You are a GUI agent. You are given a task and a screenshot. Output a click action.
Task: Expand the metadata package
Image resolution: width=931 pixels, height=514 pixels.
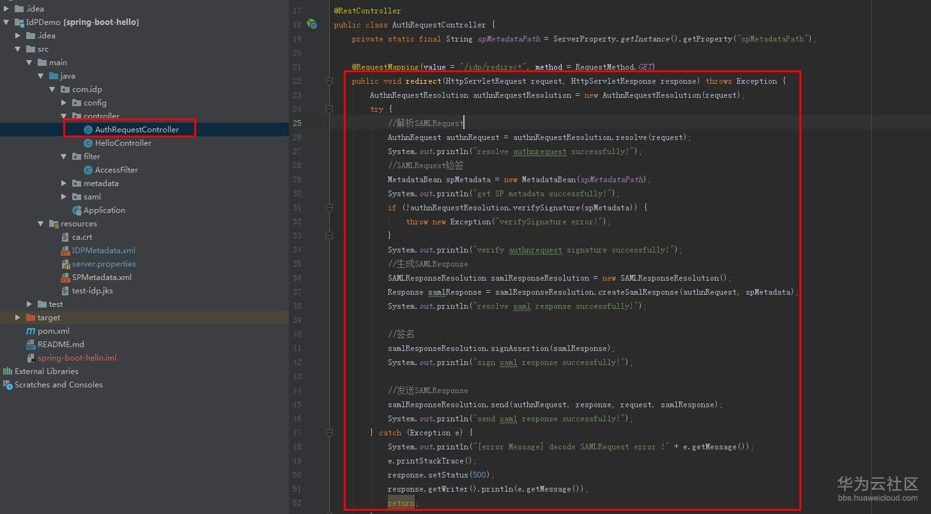[x=64, y=183]
